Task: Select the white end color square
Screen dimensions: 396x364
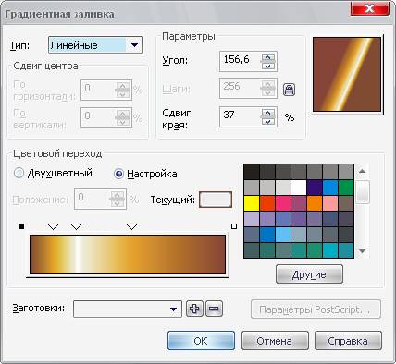Action: point(234,226)
